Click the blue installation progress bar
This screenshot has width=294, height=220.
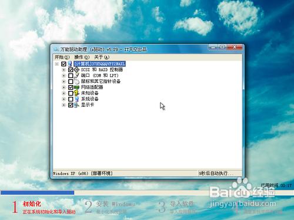pyautogui.click(x=38, y=192)
